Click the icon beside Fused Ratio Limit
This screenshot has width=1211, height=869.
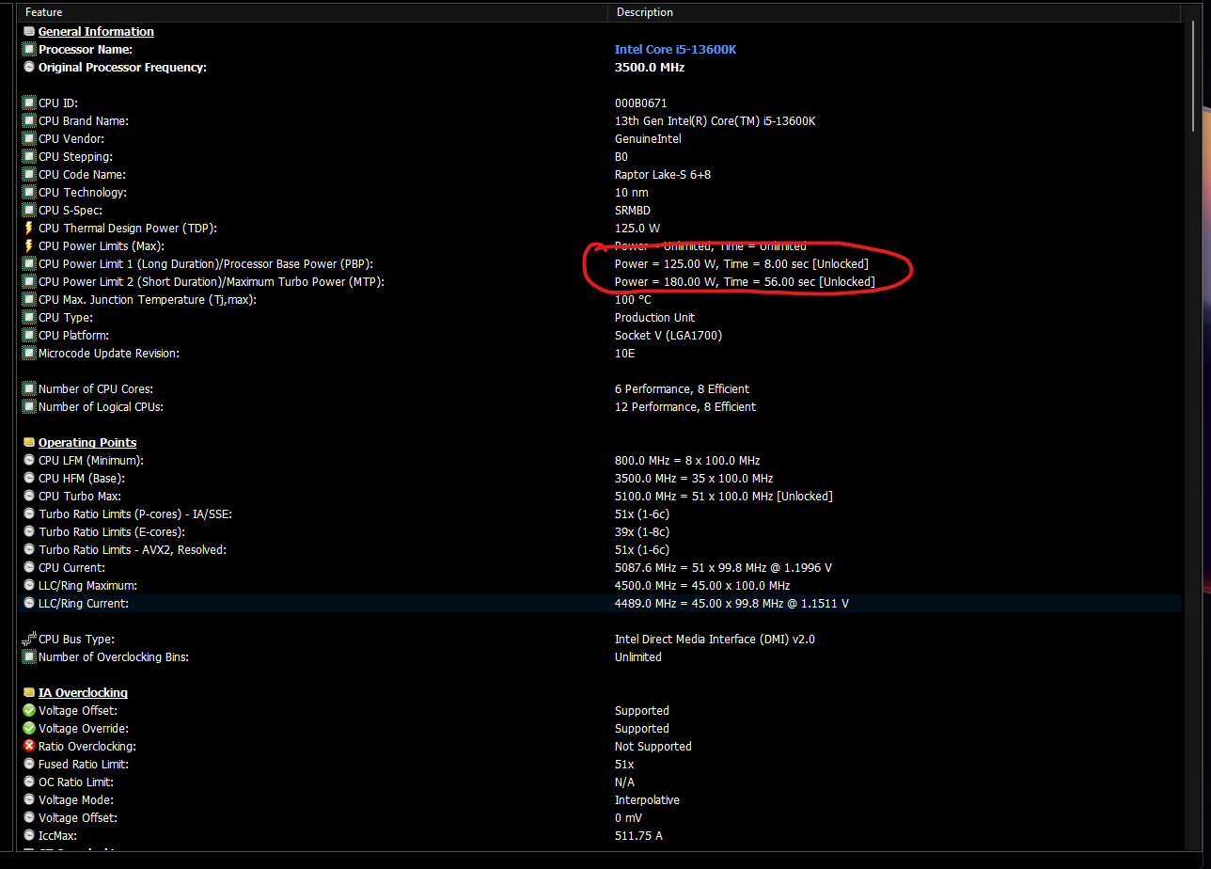[x=29, y=765]
